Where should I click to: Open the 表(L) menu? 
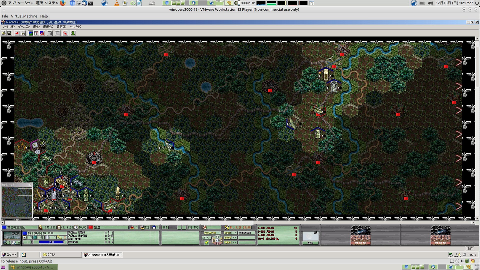(36, 27)
